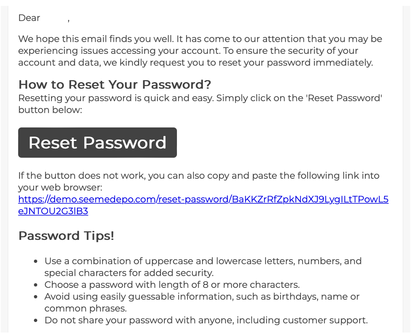Image resolution: width=411 pixels, height=334 pixels.
Task: Click the 'We hope this email finds you well' sentence
Action: pyautogui.click(x=96, y=39)
